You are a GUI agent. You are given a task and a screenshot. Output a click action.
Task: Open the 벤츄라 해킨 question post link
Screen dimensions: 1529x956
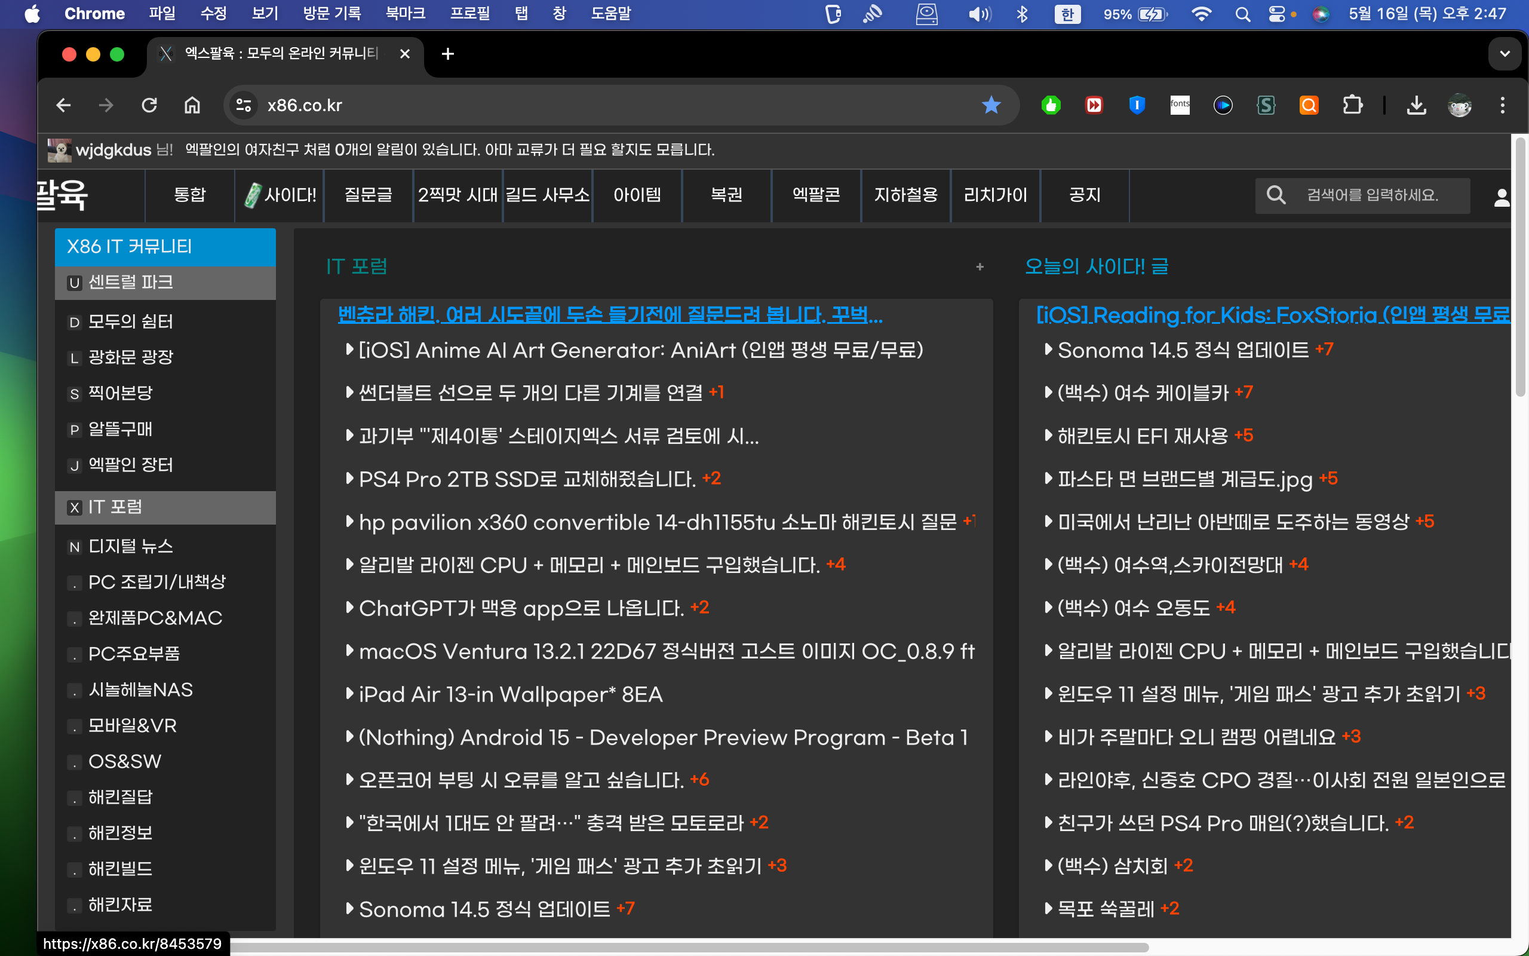pyautogui.click(x=610, y=315)
